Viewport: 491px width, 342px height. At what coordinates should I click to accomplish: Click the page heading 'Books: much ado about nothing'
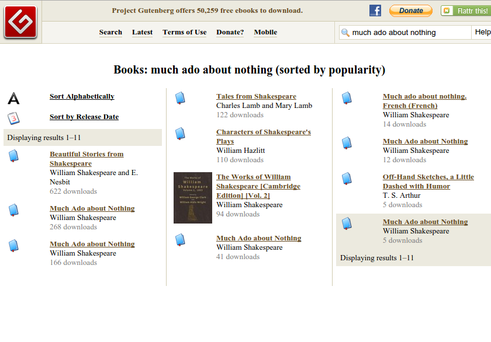pos(249,69)
